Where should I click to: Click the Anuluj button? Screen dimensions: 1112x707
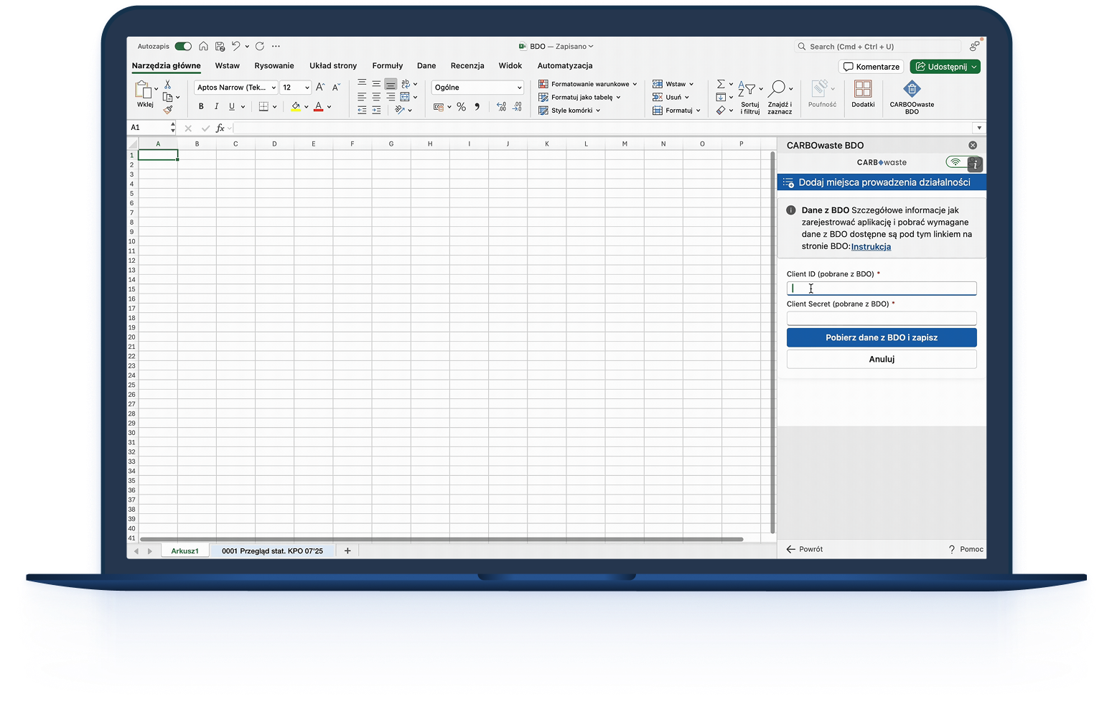[882, 359]
